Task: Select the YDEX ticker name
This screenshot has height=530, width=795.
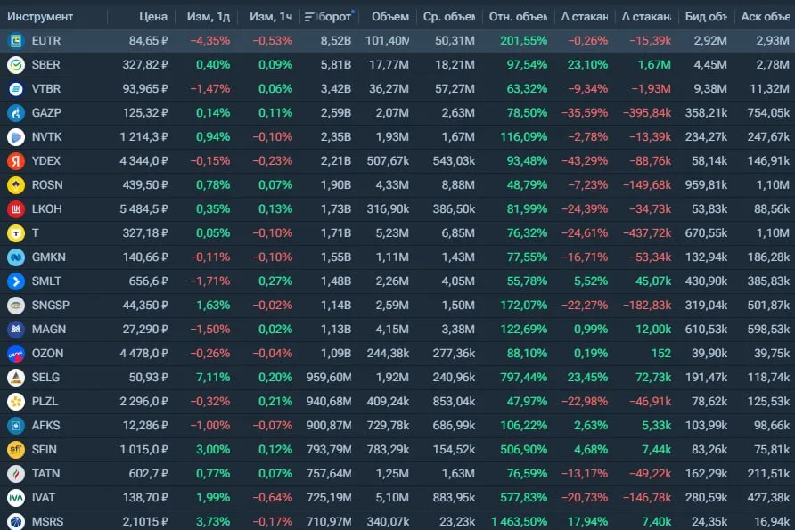Action: 46,161
